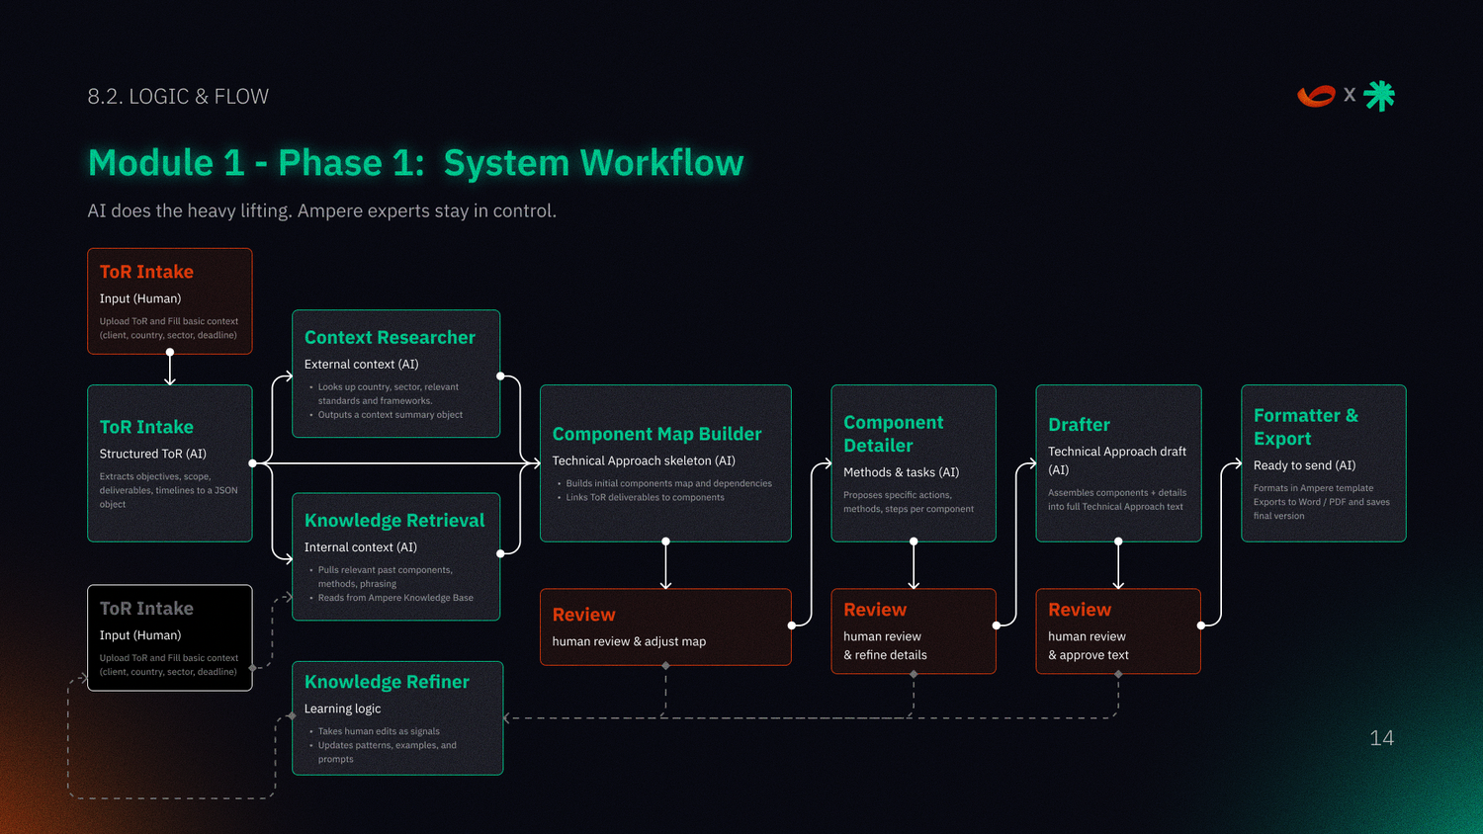Click the 'Knowledge Refiner' heading
The image size is (1483, 834).
pyautogui.click(x=387, y=682)
